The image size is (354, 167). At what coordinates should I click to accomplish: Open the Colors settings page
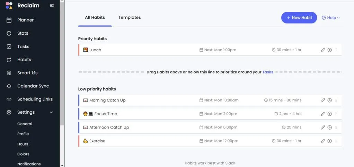24,154
